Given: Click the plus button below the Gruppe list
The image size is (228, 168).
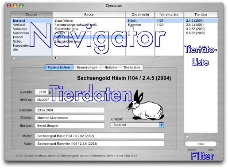Looking at the screenshot, I should pyautogui.click(x=14, y=58).
